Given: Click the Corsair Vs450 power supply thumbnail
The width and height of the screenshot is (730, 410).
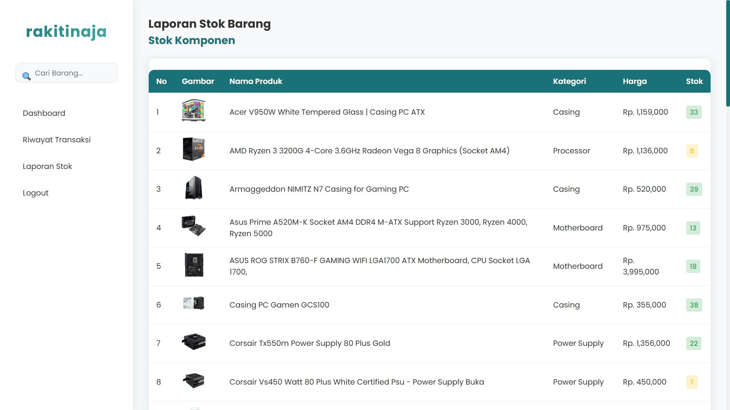Looking at the screenshot, I should click(x=194, y=380).
